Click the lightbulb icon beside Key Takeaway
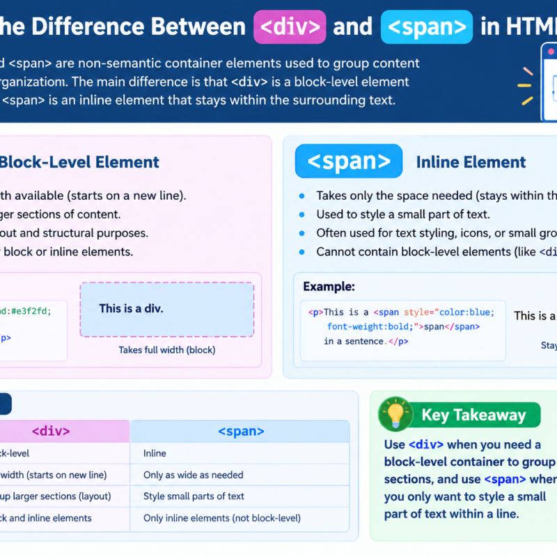Screen dimensions: 557x557 pos(395,414)
